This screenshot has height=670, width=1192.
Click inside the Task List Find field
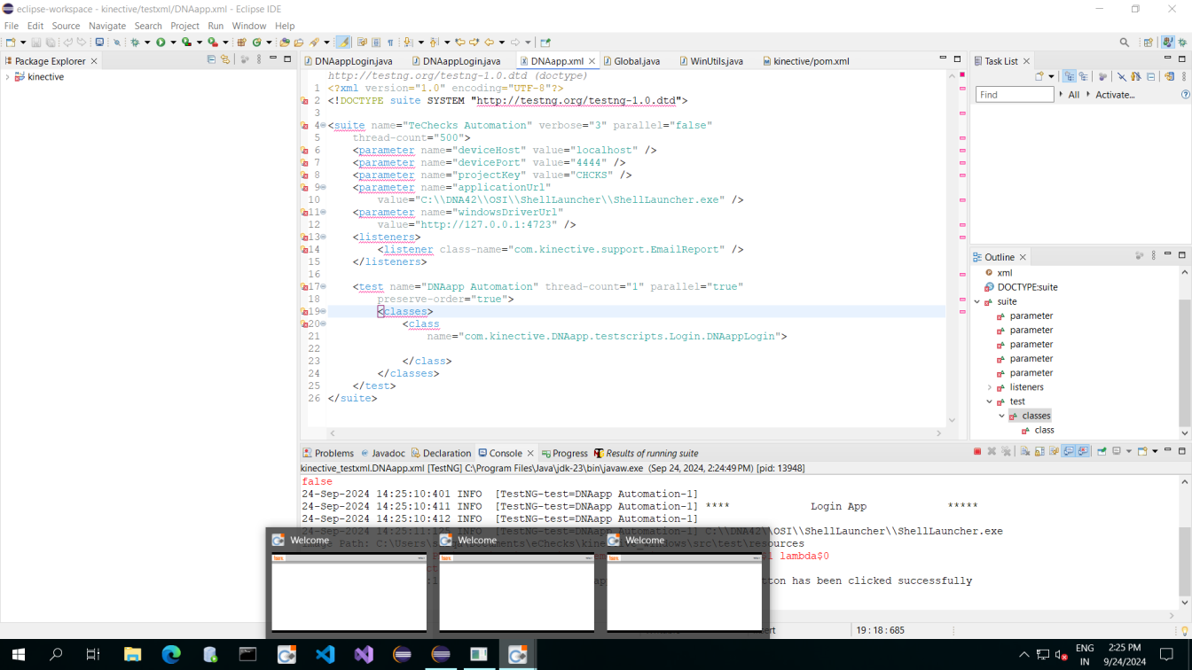tap(1014, 95)
